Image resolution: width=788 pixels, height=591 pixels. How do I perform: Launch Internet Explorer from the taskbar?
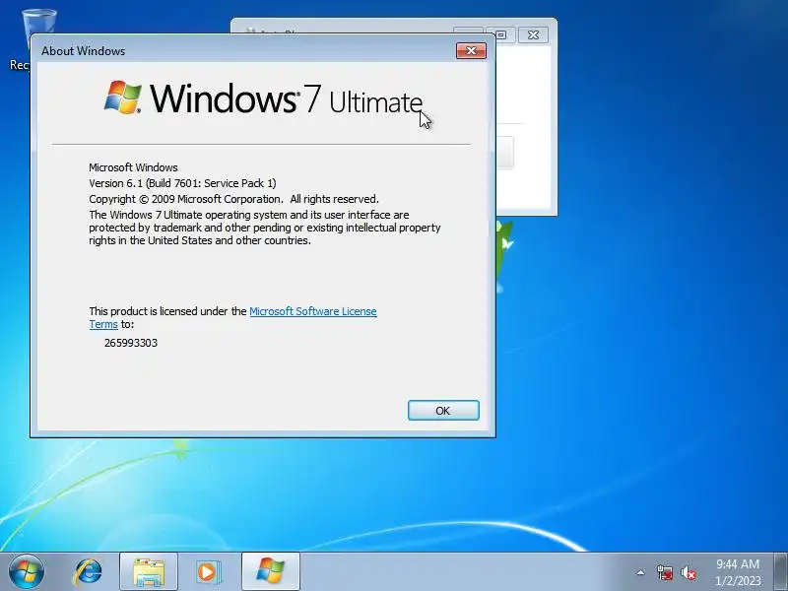click(88, 572)
